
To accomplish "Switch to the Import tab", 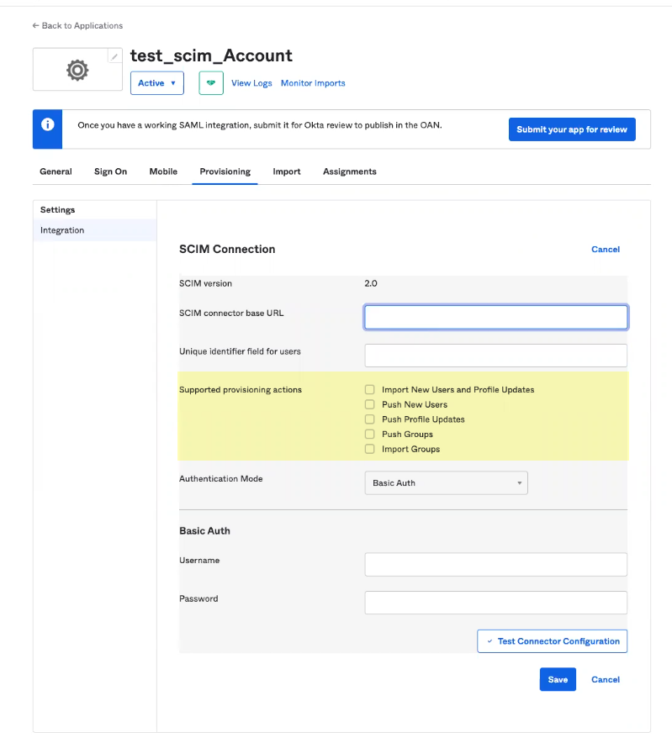I will click(x=286, y=171).
